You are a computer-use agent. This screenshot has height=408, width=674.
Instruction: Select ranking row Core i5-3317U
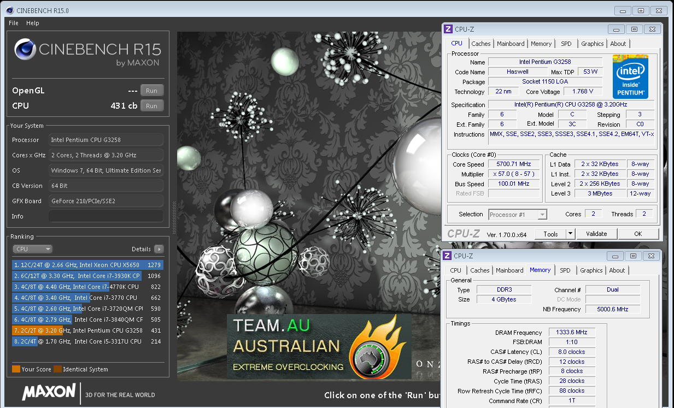point(87,341)
